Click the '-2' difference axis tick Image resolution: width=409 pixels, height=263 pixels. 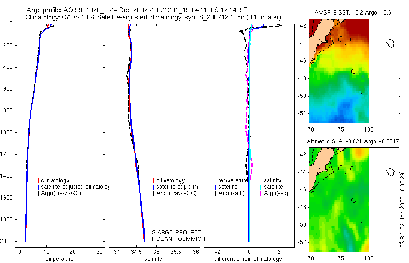[218, 252]
